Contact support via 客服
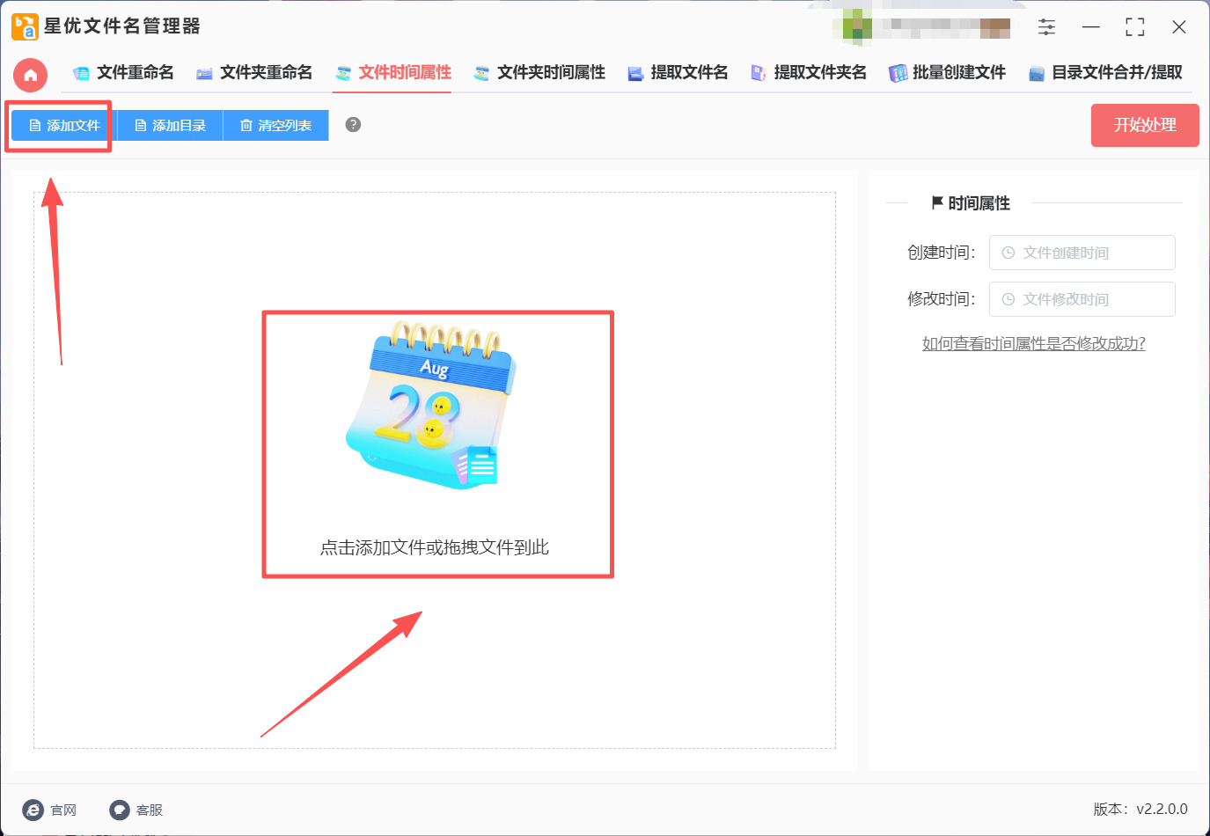Viewport: 1210px width, 836px height. (136, 810)
